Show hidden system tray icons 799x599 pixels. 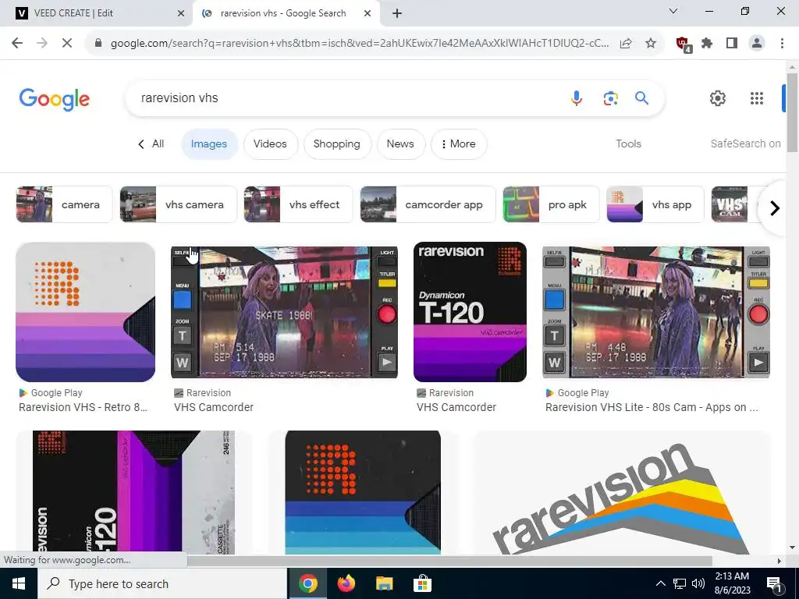coord(660,583)
